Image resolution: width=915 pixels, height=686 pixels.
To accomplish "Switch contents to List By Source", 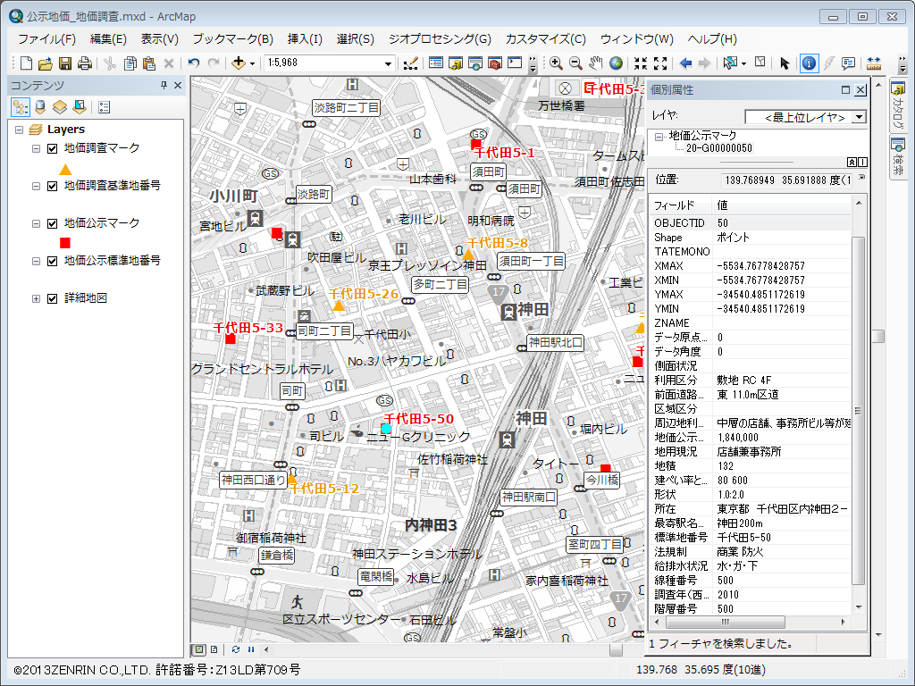I will [x=40, y=107].
